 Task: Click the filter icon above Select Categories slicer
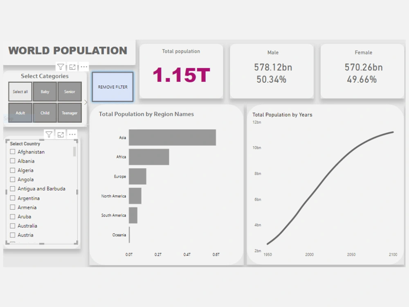click(61, 67)
